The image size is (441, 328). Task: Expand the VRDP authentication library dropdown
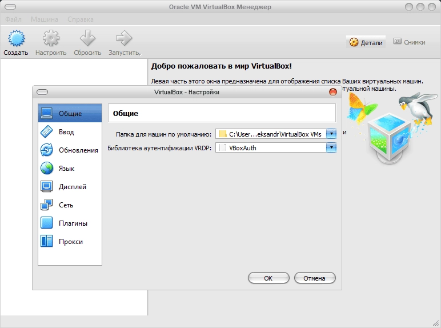tap(331, 147)
